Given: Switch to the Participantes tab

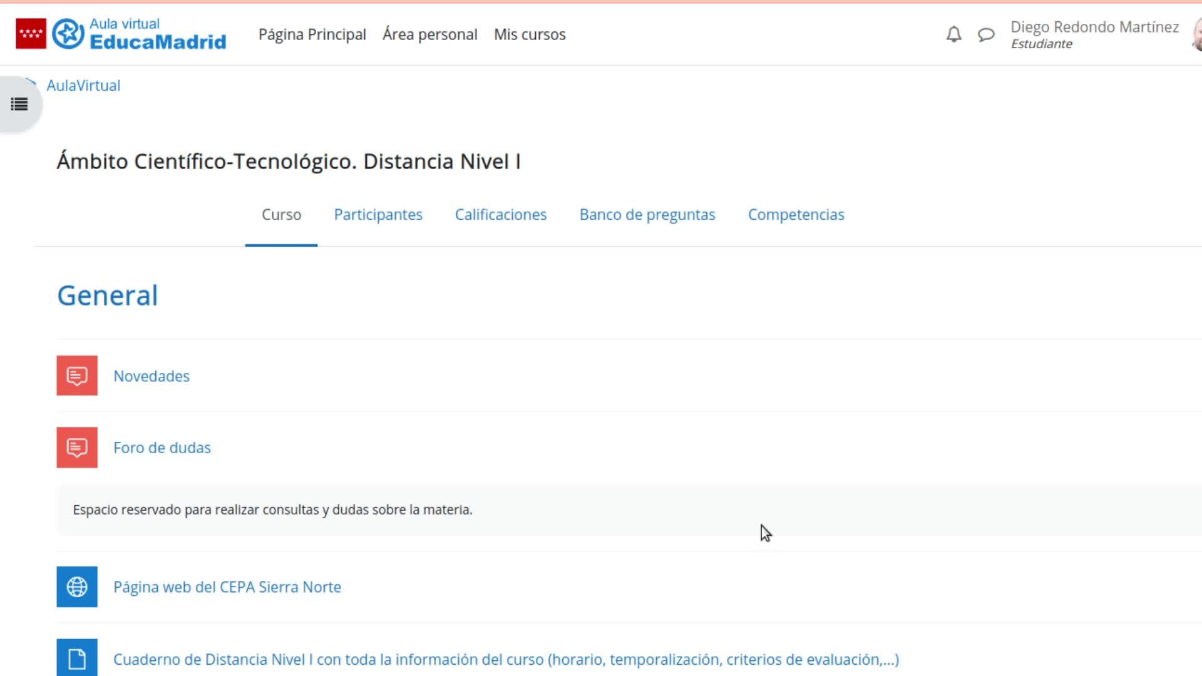Looking at the screenshot, I should tap(378, 215).
